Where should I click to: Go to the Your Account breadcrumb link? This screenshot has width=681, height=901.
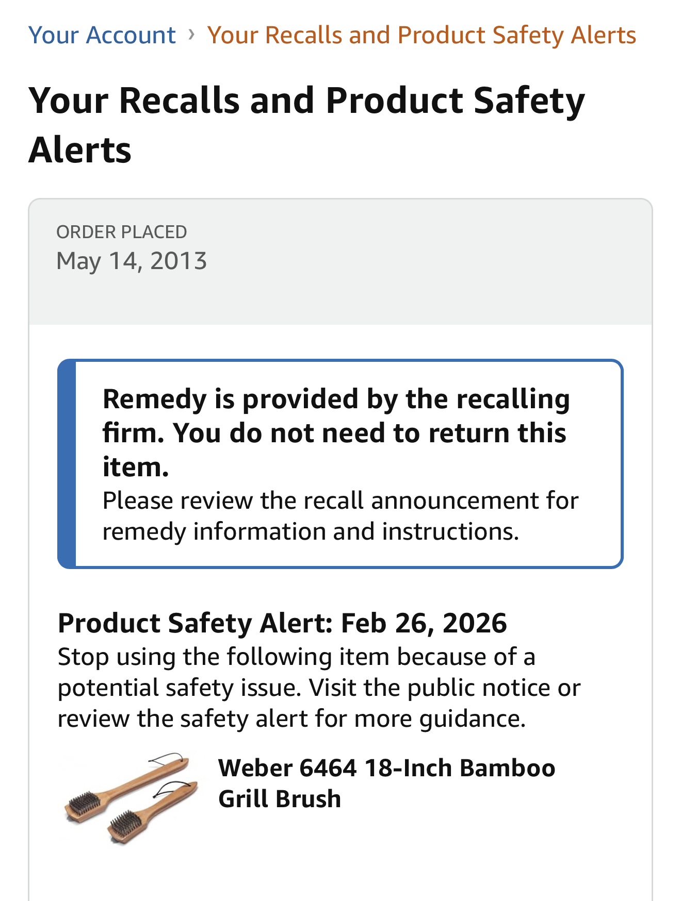(x=102, y=35)
